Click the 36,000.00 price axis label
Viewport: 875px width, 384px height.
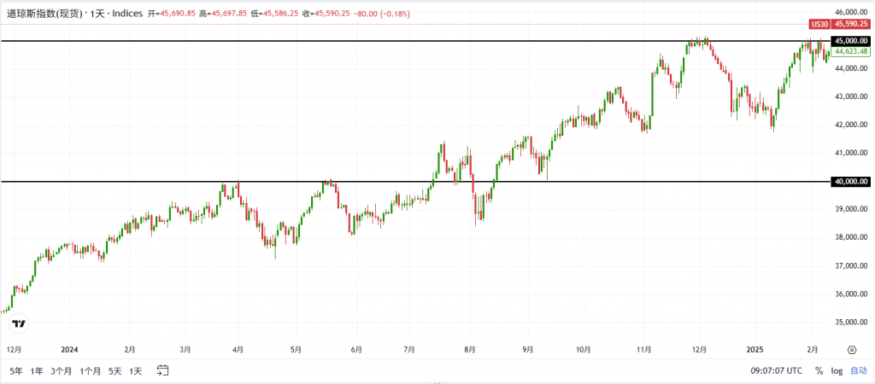(850, 294)
